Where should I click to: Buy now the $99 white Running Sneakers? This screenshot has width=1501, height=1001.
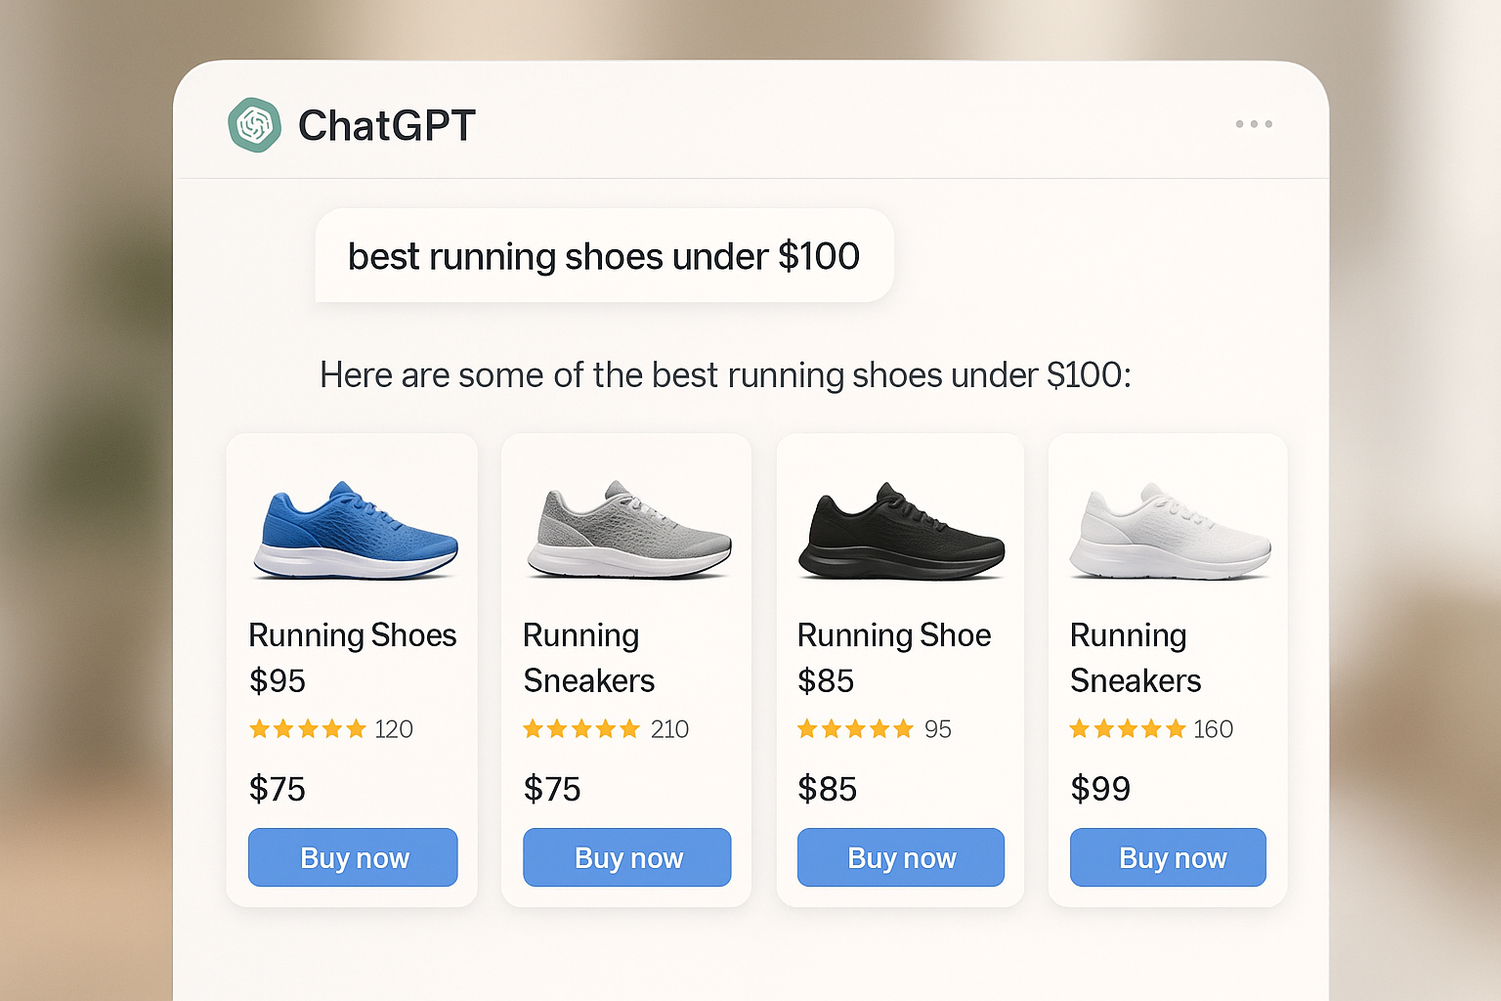(1167, 857)
